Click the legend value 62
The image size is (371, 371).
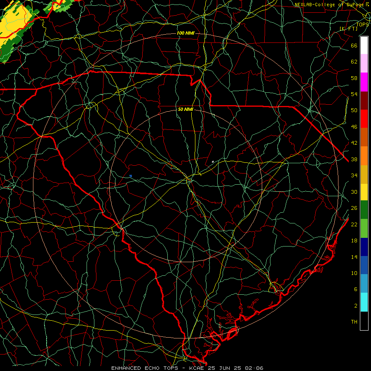[x=354, y=61]
